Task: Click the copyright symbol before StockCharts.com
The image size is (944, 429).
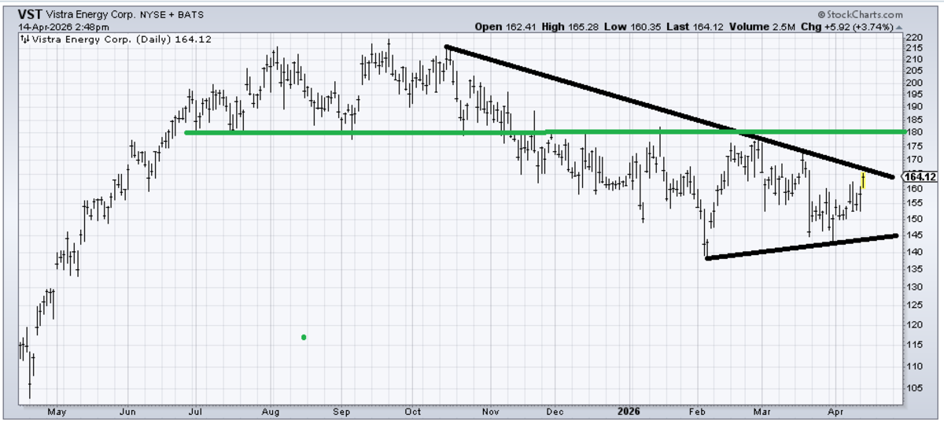Action: point(822,14)
